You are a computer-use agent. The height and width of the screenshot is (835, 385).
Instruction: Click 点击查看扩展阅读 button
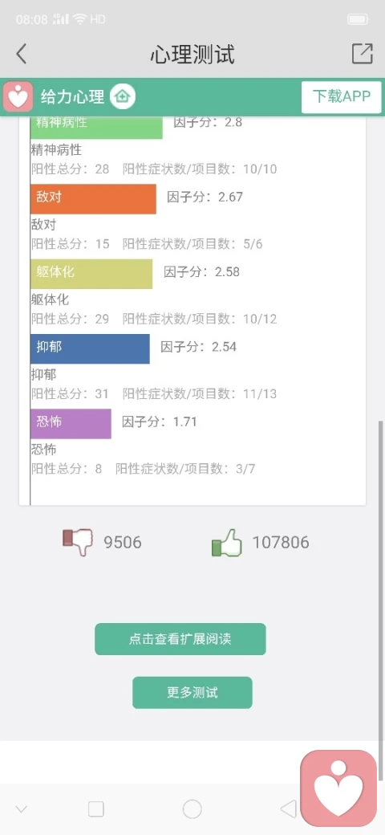(x=180, y=639)
